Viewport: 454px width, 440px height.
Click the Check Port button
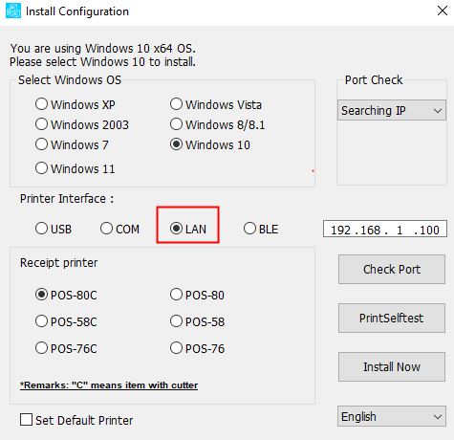pyautogui.click(x=392, y=270)
